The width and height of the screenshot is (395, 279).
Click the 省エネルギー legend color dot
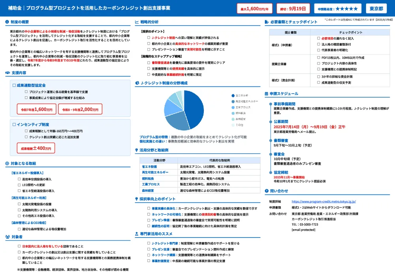(233, 96)
